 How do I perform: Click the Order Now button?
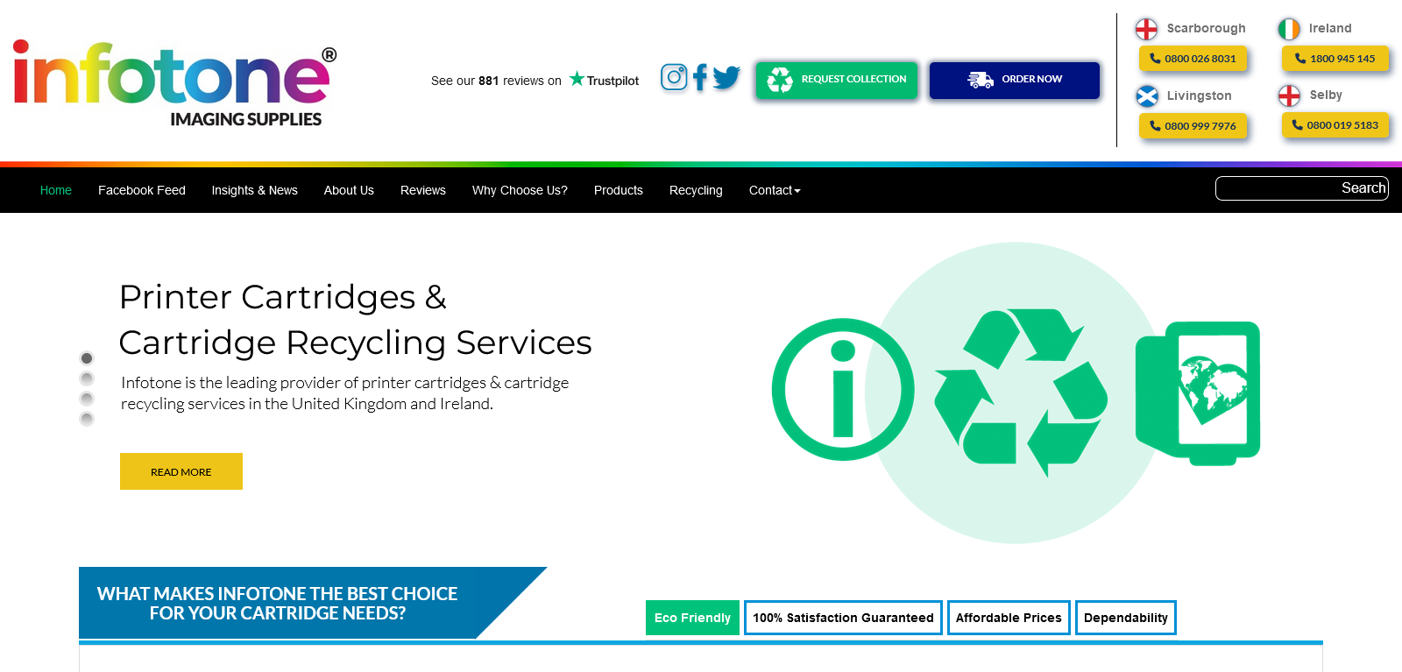pos(1015,80)
